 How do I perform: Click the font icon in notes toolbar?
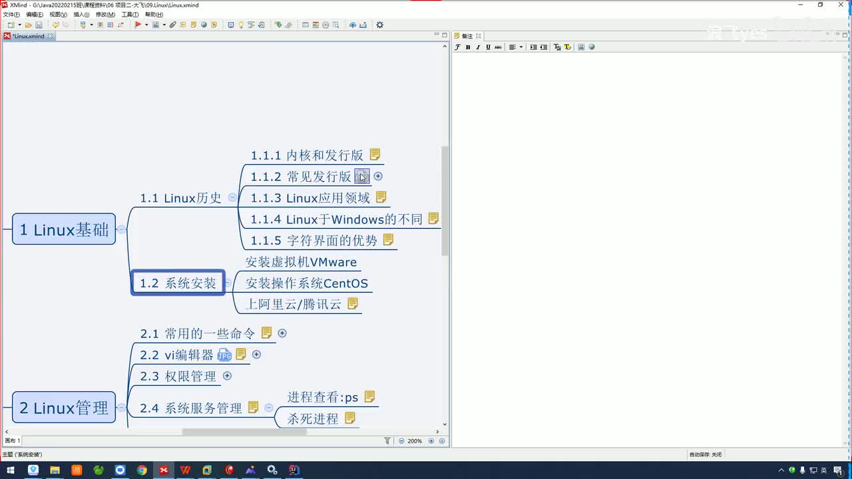pyautogui.click(x=457, y=47)
